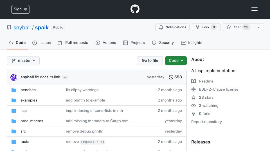Click the src folder icon
This screenshot has width=270, height=151.
click(14, 131)
